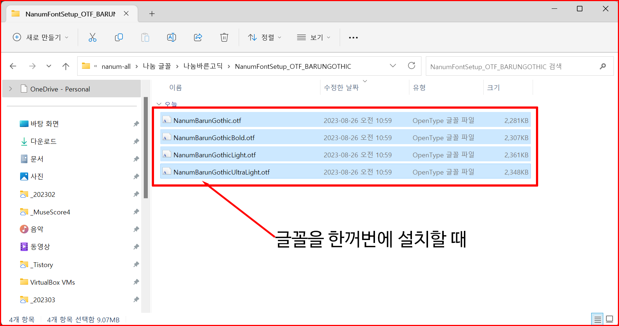This screenshot has height=326, width=619.
Task: Click the Delete trash icon
Action: coord(224,37)
